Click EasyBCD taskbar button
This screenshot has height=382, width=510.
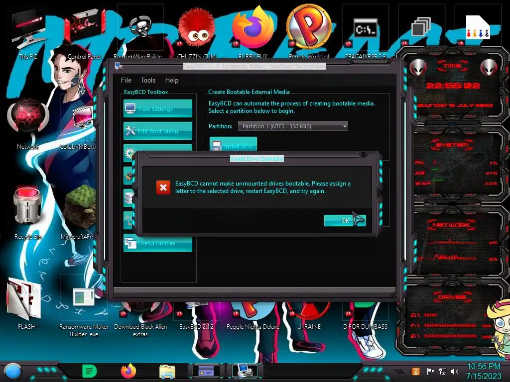(x=245, y=371)
